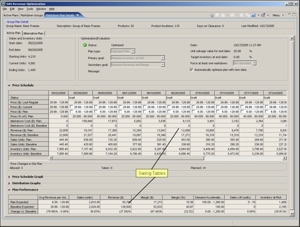Click the Price Schedule horizontal scrollbar thumb
300x227 pixels.
(129, 158)
